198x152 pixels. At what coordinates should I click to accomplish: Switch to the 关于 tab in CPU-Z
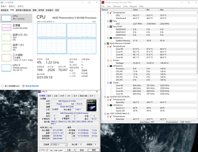click(91, 96)
